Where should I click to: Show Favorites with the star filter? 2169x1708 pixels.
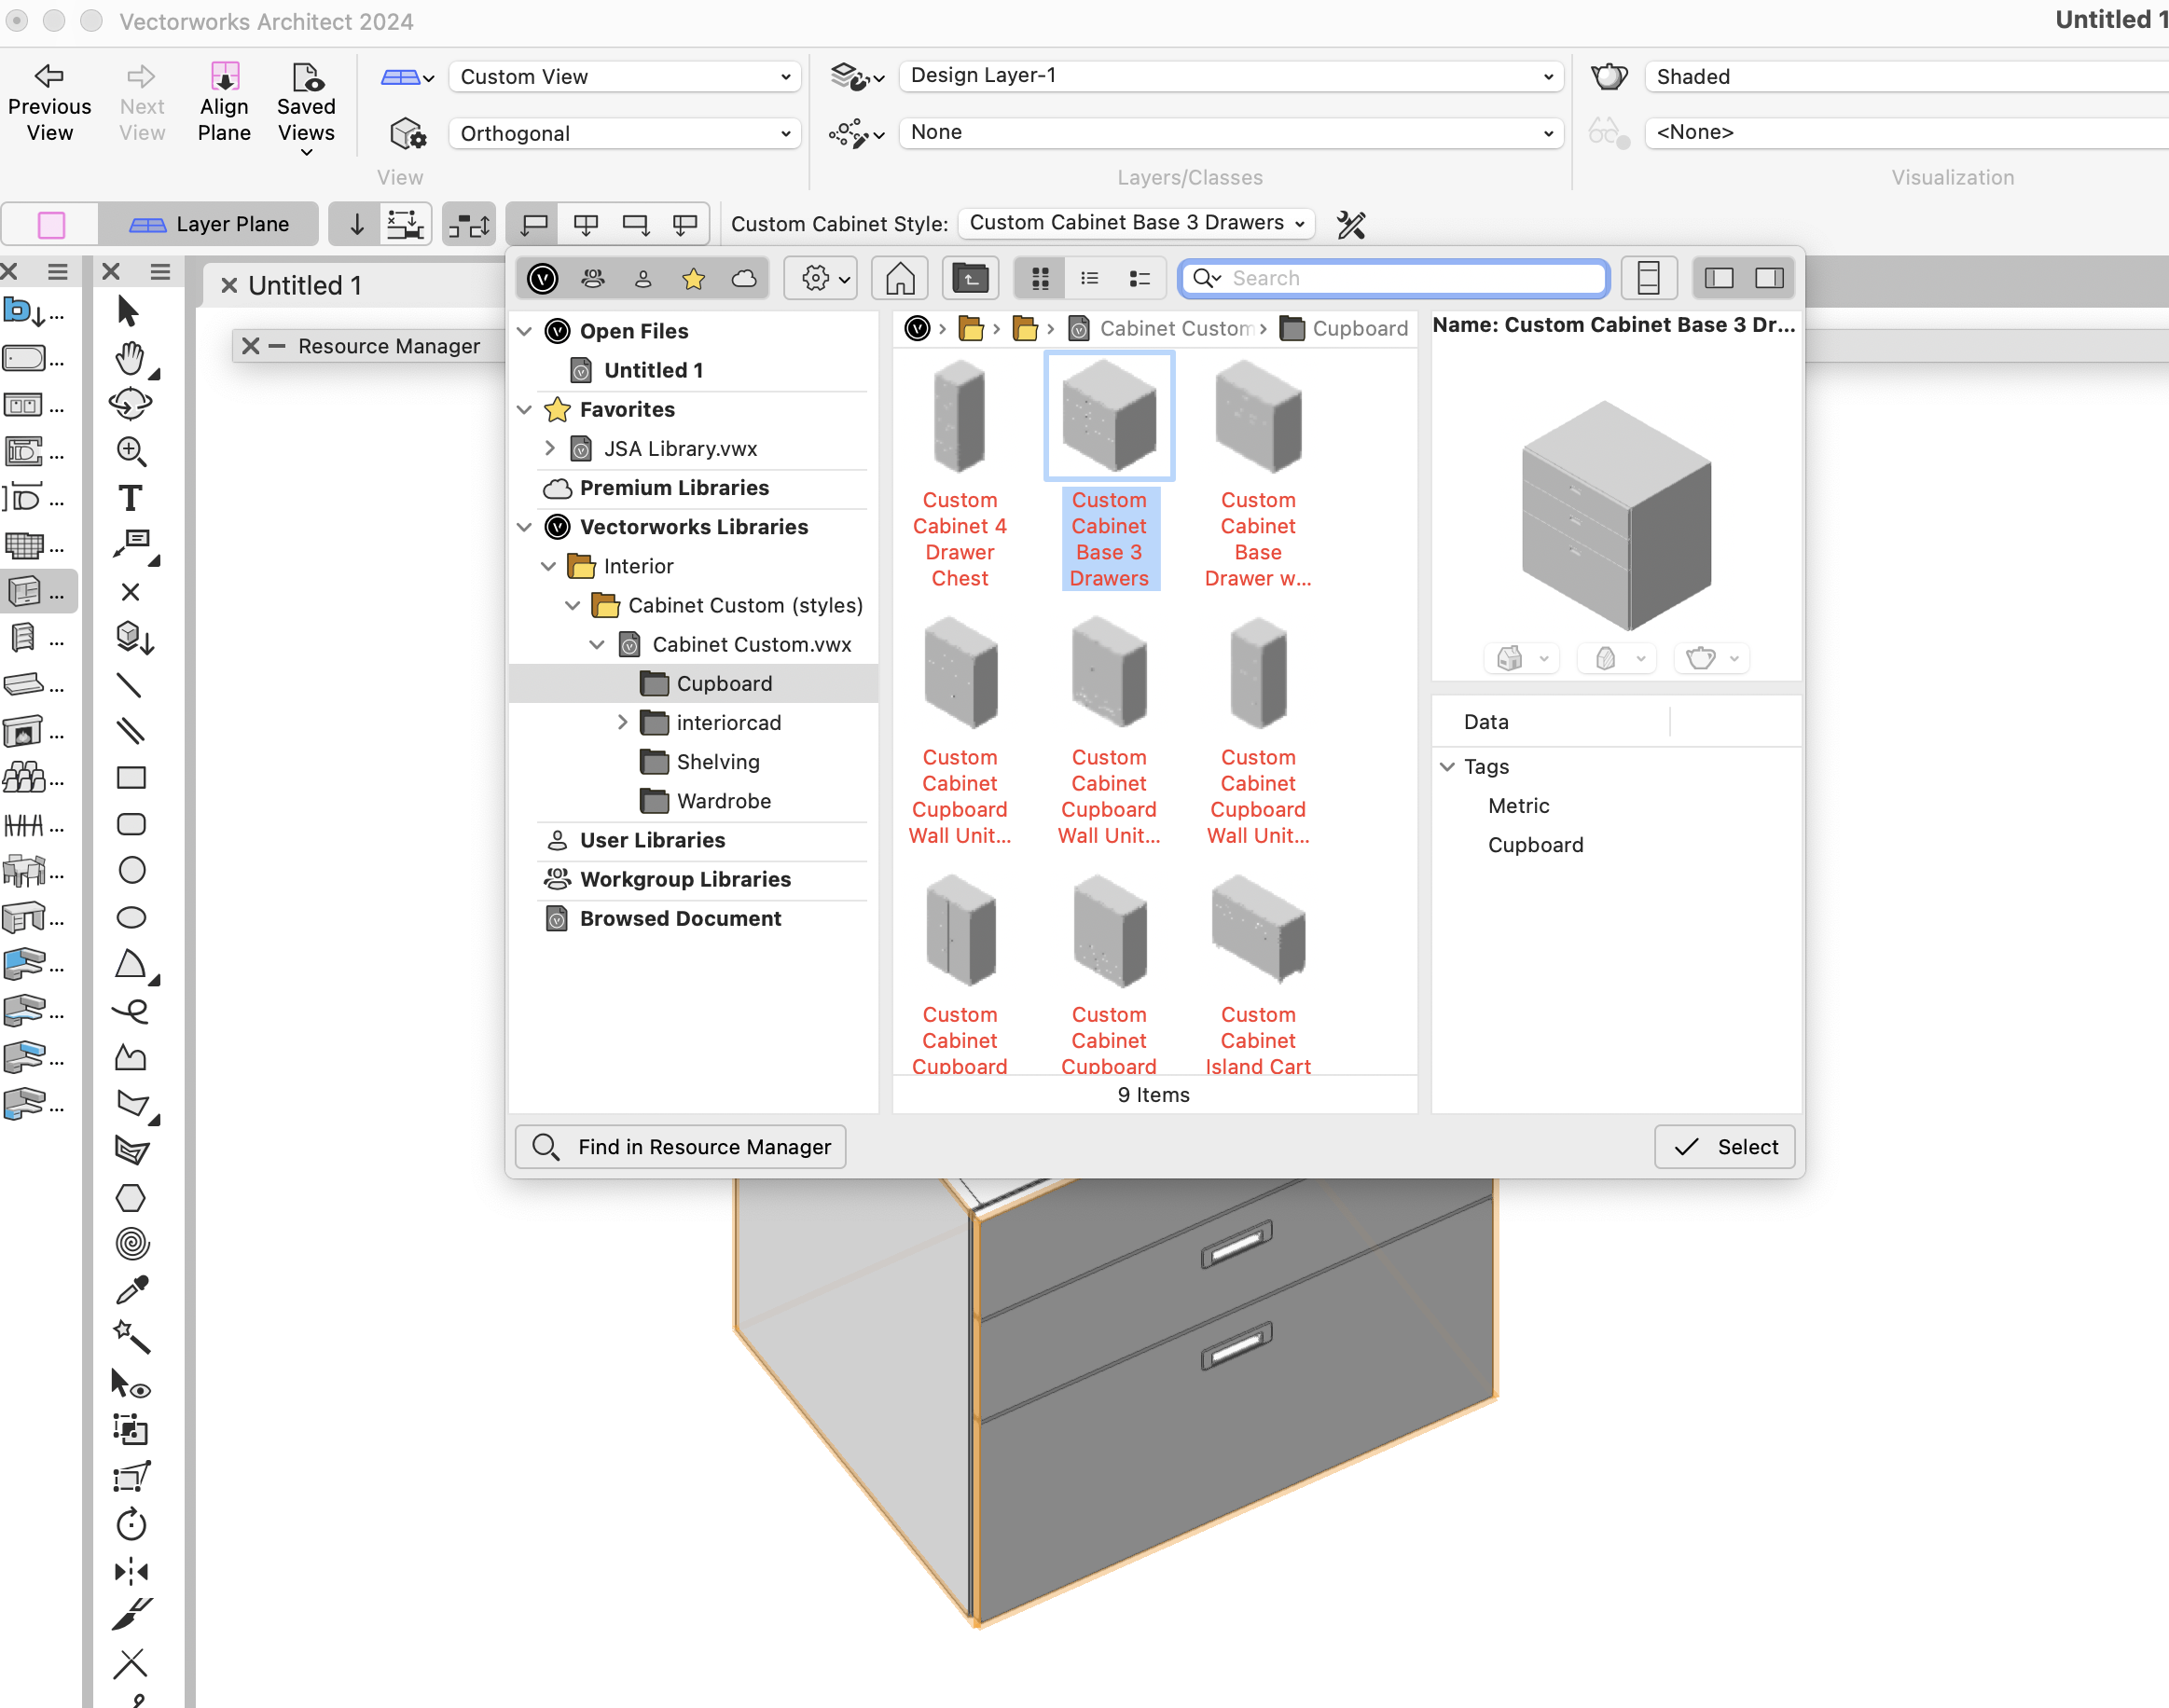click(693, 278)
